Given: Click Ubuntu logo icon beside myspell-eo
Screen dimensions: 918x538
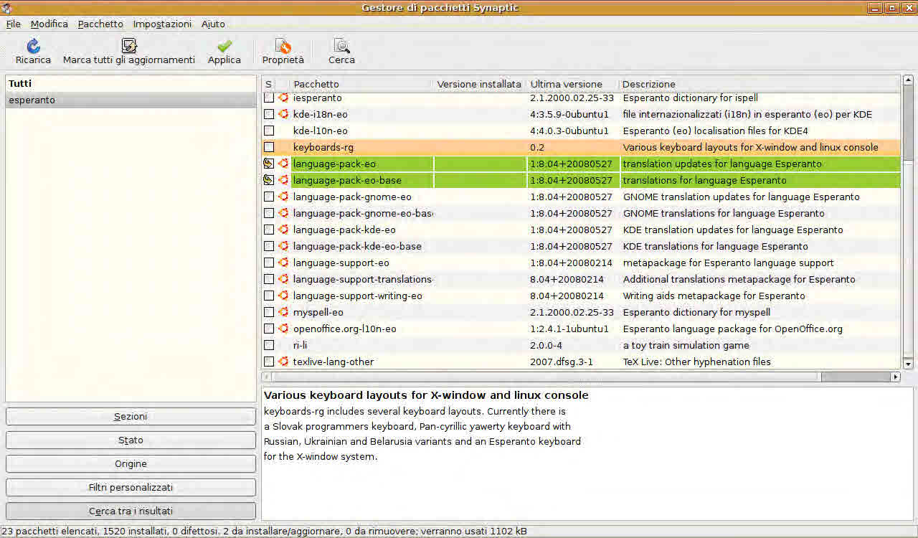Looking at the screenshot, I should (x=283, y=312).
